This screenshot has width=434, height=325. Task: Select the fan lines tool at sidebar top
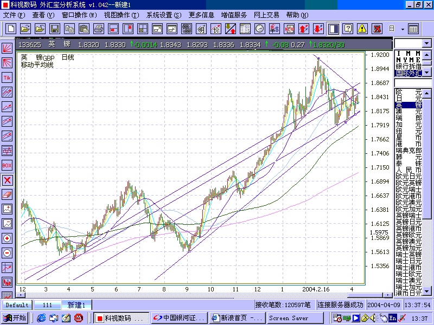click(x=7, y=48)
